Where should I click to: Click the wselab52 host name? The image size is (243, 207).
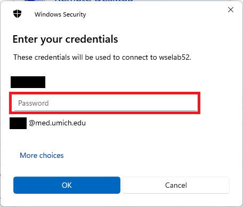coord(175,57)
